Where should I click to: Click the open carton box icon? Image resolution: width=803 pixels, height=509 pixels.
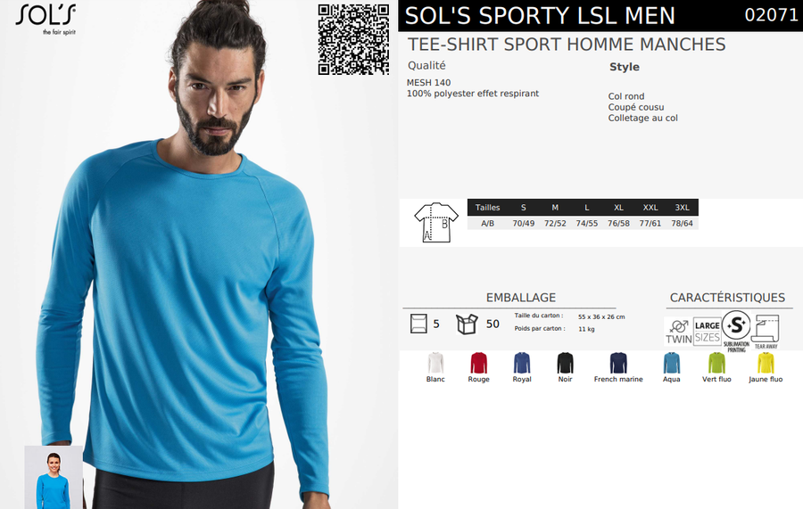click(x=467, y=324)
